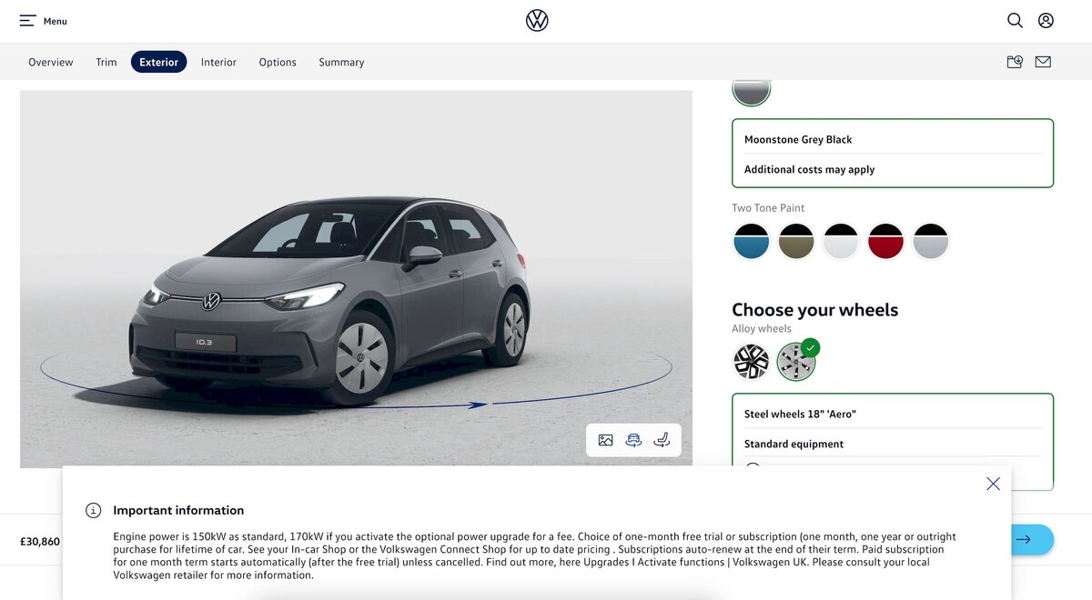Choose the red two tone paint
This screenshot has width=1092, height=600.
coord(885,242)
